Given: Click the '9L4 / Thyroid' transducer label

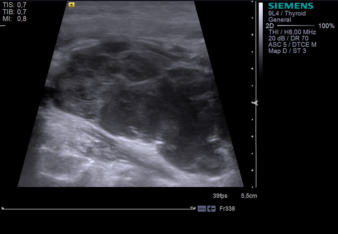Looking at the screenshot, I should click(x=287, y=13).
